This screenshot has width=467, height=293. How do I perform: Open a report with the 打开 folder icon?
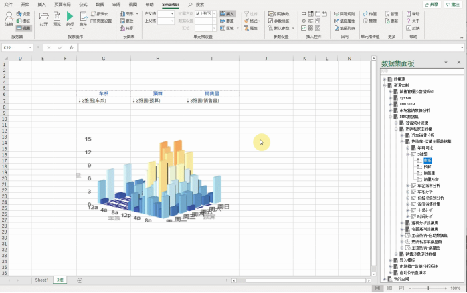tap(43, 16)
